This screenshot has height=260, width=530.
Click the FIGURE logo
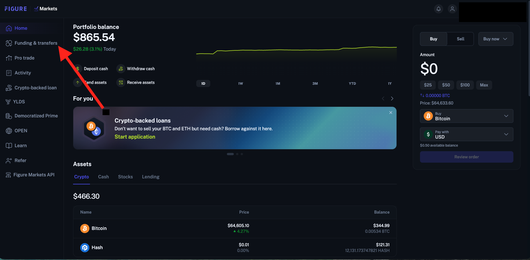pyautogui.click(x=16, y=9)
